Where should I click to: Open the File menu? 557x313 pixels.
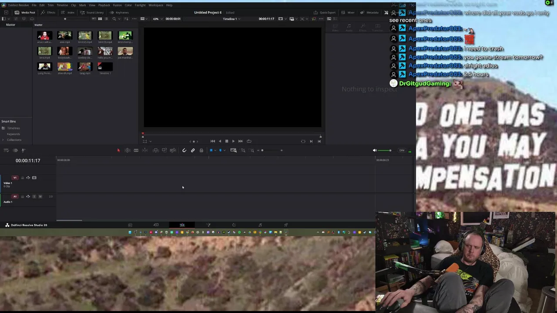click(x=34, y=5)
